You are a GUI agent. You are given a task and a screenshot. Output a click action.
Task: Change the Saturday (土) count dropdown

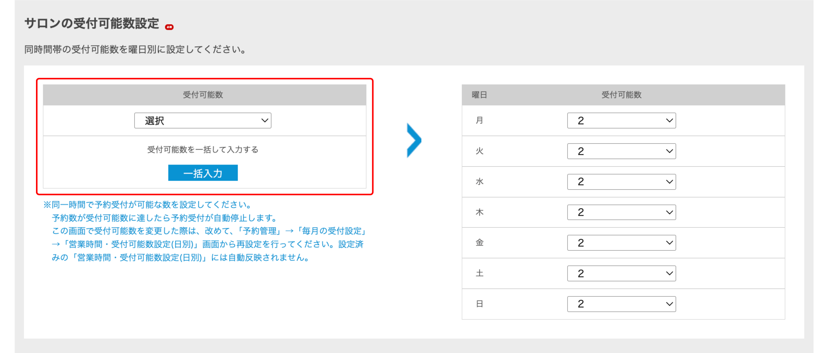click(x=621, y=274)
